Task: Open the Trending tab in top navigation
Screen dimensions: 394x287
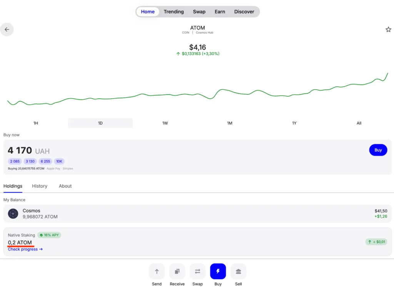Action: (x=174, y=12)
